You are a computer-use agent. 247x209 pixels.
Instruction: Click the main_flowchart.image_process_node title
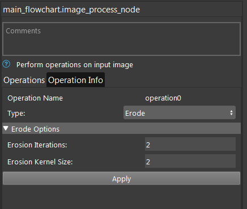pyautogui.click(x=71, y=10)
